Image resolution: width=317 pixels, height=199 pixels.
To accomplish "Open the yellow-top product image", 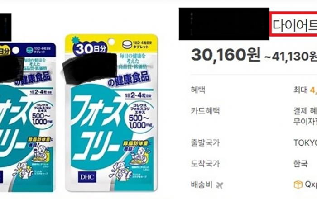I will pos(111,113).
